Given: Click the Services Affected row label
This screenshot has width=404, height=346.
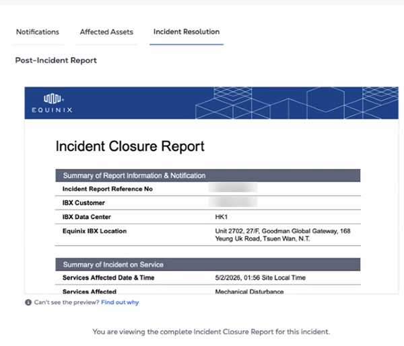Looking at the screenshot, I should [90, 292].
